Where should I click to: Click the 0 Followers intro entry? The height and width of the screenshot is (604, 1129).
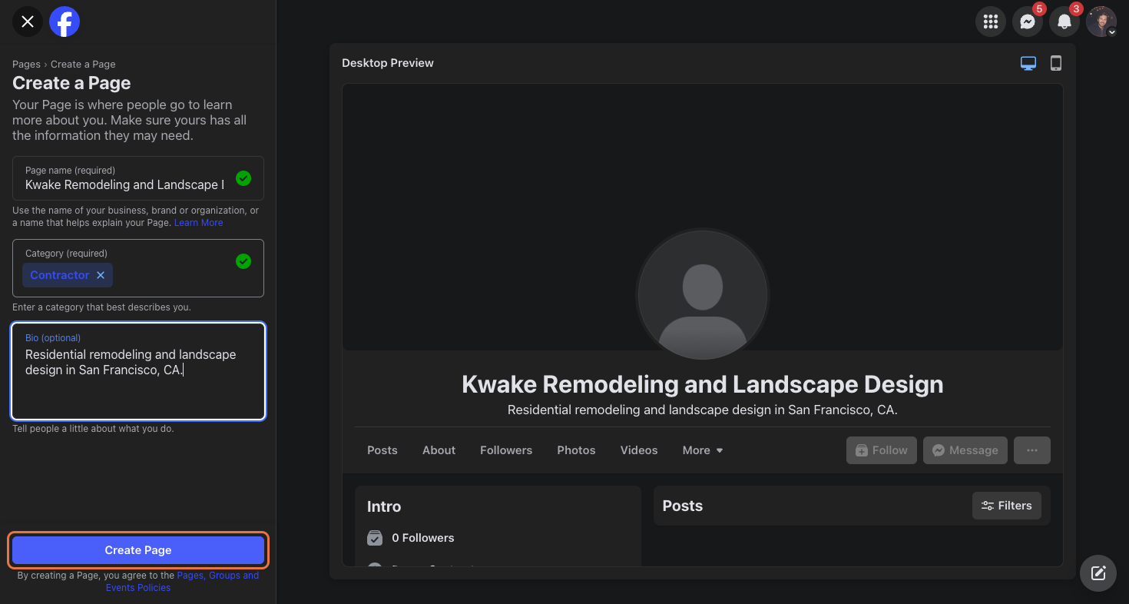[411, 538]
